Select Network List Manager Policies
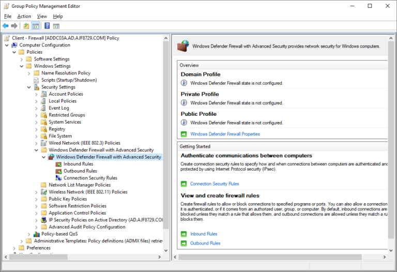 point(80,185)
